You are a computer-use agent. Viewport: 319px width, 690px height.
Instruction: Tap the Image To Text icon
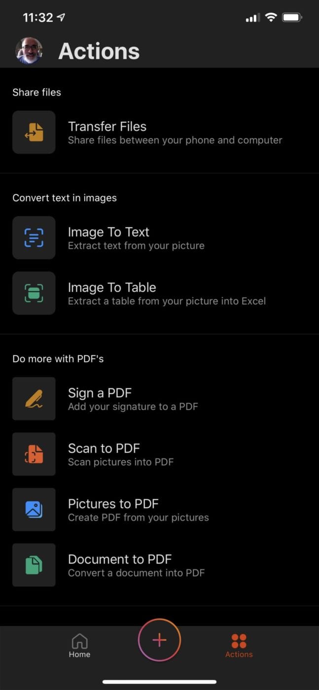pos(34,238)
